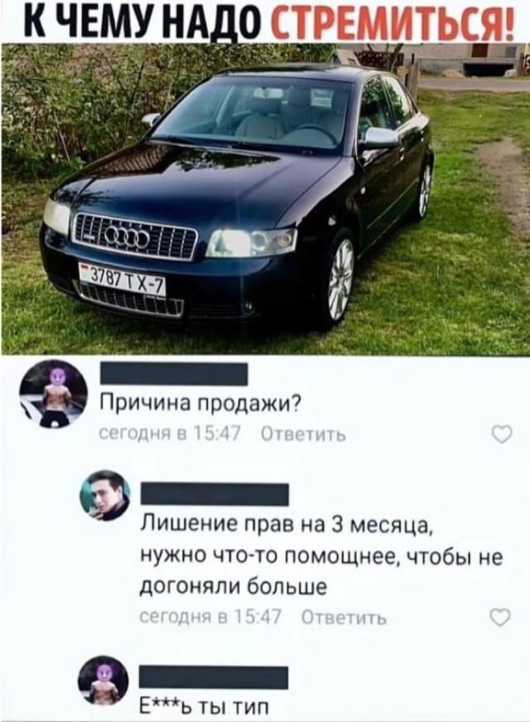
Task: Open timestamp "сегодня в 15:47" below "Причина продажи?"
Action: [171, 434]
